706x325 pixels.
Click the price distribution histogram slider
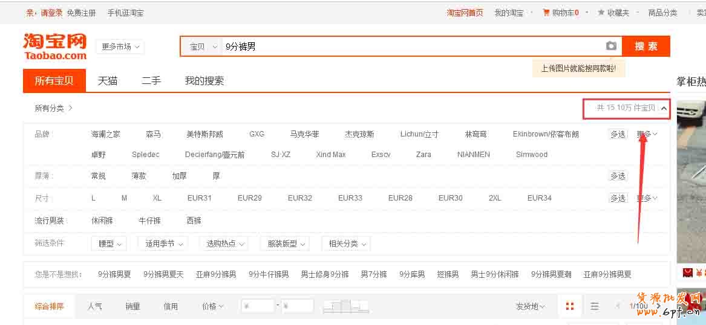[x=345, y=306]
